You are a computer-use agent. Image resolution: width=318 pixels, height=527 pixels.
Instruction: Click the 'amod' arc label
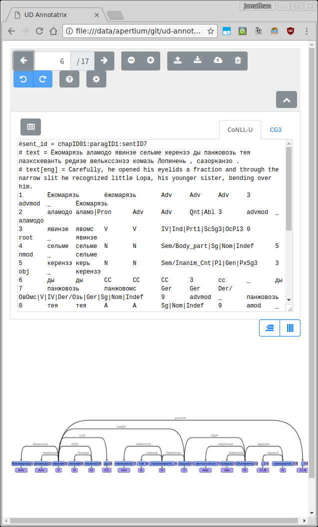(x=152, y=452)
